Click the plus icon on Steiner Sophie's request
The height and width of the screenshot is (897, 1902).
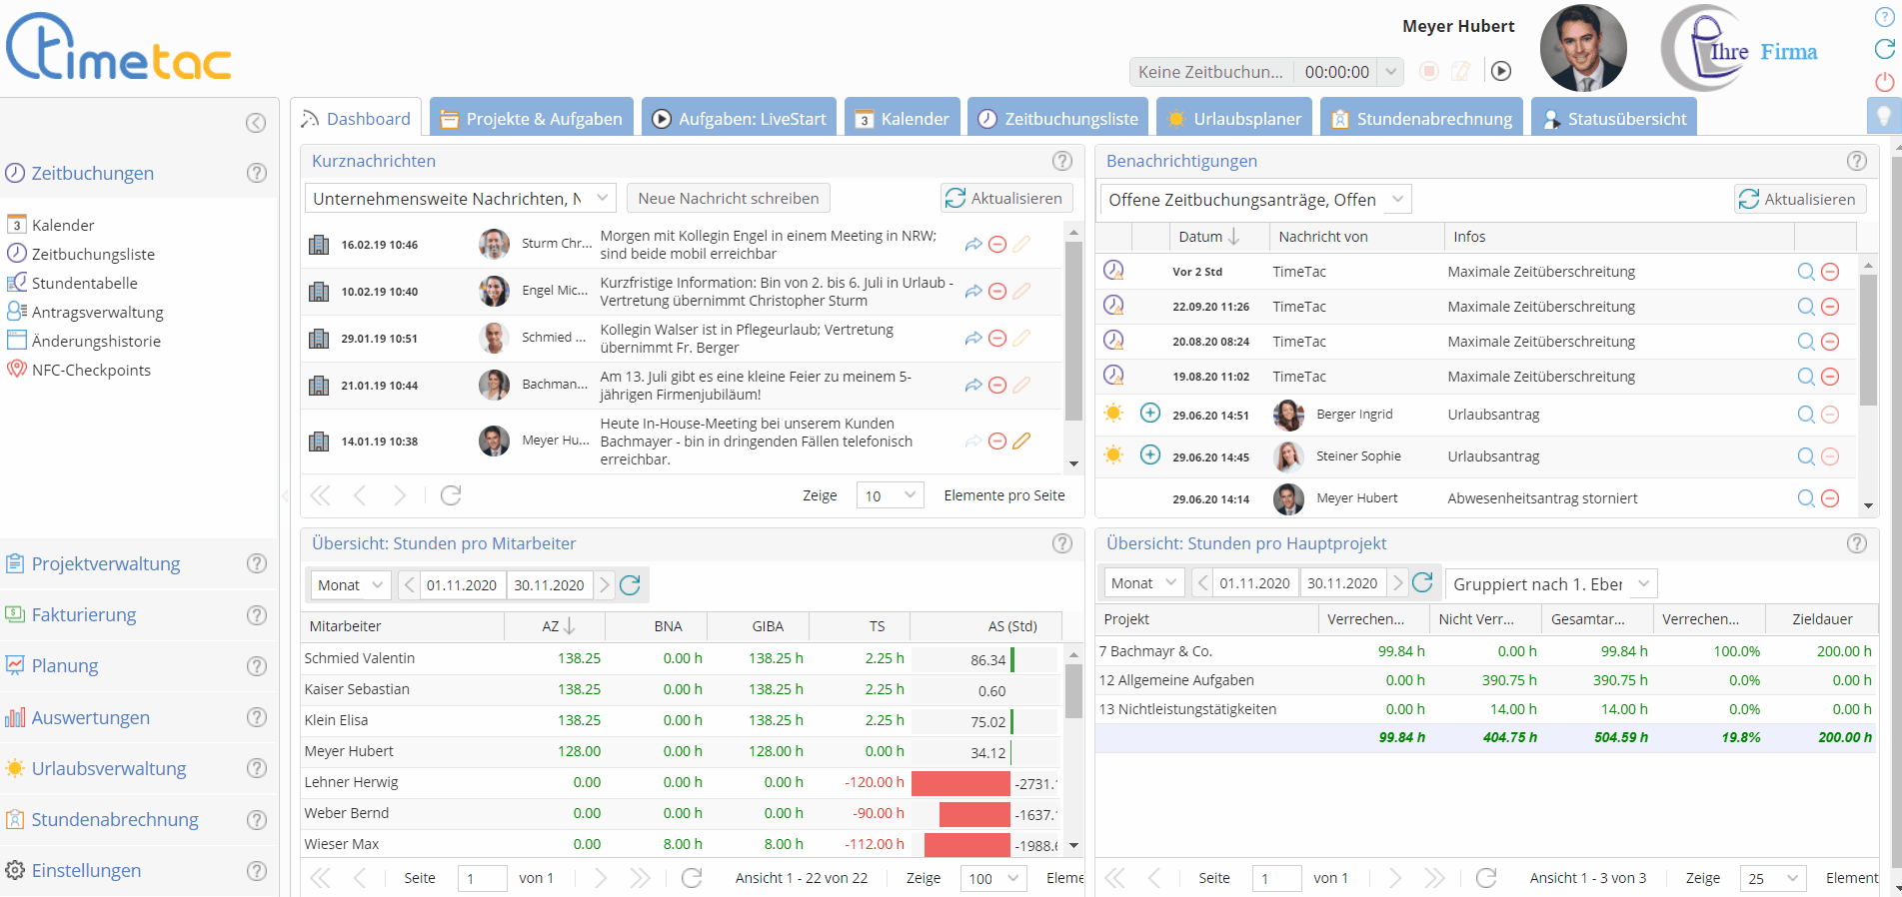point(1150,455)
